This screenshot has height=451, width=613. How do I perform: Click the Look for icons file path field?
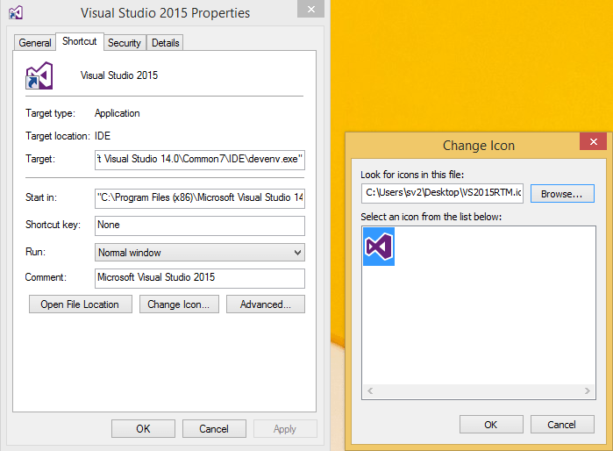[442, 193]
